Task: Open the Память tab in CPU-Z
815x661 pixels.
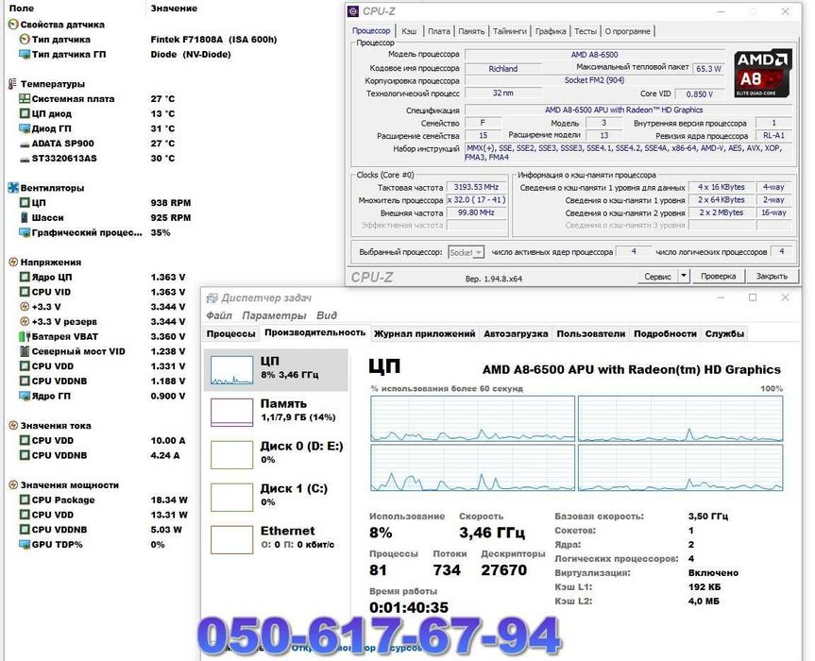Action: pyautogui.click(x=471, y=31)
